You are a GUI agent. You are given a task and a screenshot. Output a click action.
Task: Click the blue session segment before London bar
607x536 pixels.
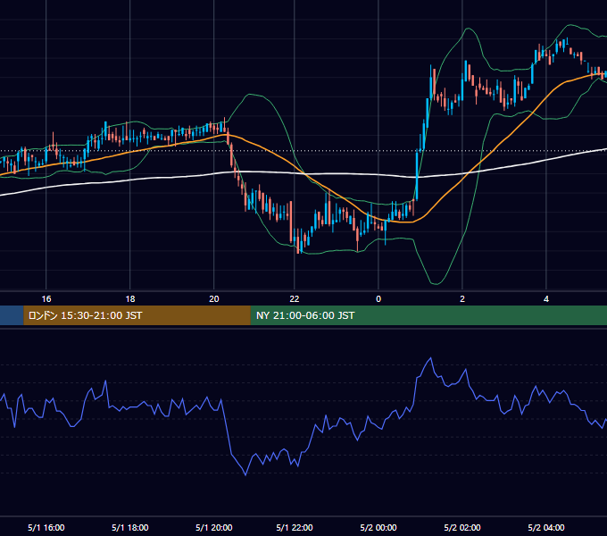coord(12,315)
